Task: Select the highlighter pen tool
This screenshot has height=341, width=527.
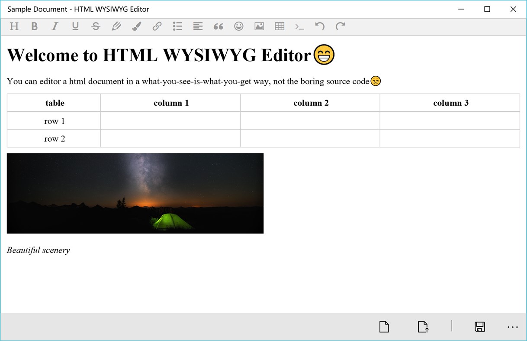Action: click(116, 26)
